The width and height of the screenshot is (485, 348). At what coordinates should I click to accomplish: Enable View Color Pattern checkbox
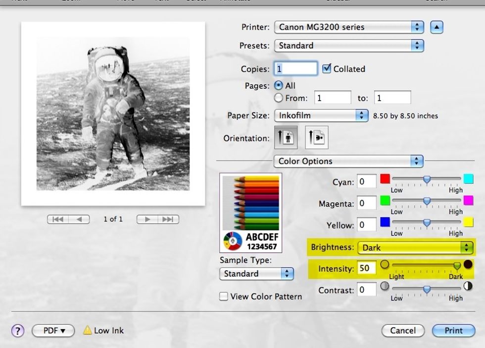[x=224, y=296]
